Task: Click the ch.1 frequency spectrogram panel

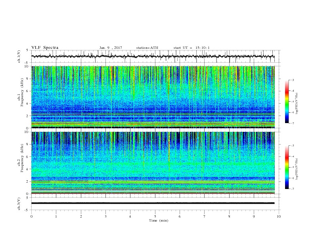Action: coord(153,97)
